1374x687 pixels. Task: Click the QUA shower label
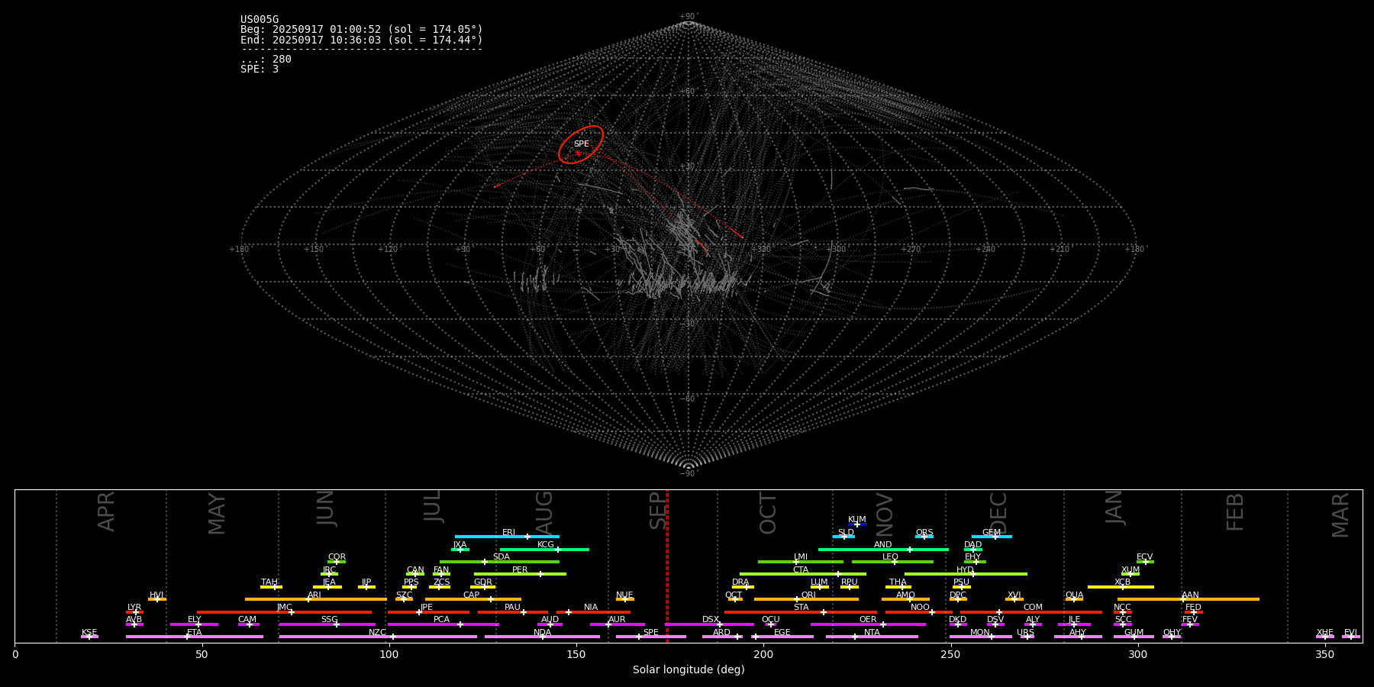point(1075,595)
